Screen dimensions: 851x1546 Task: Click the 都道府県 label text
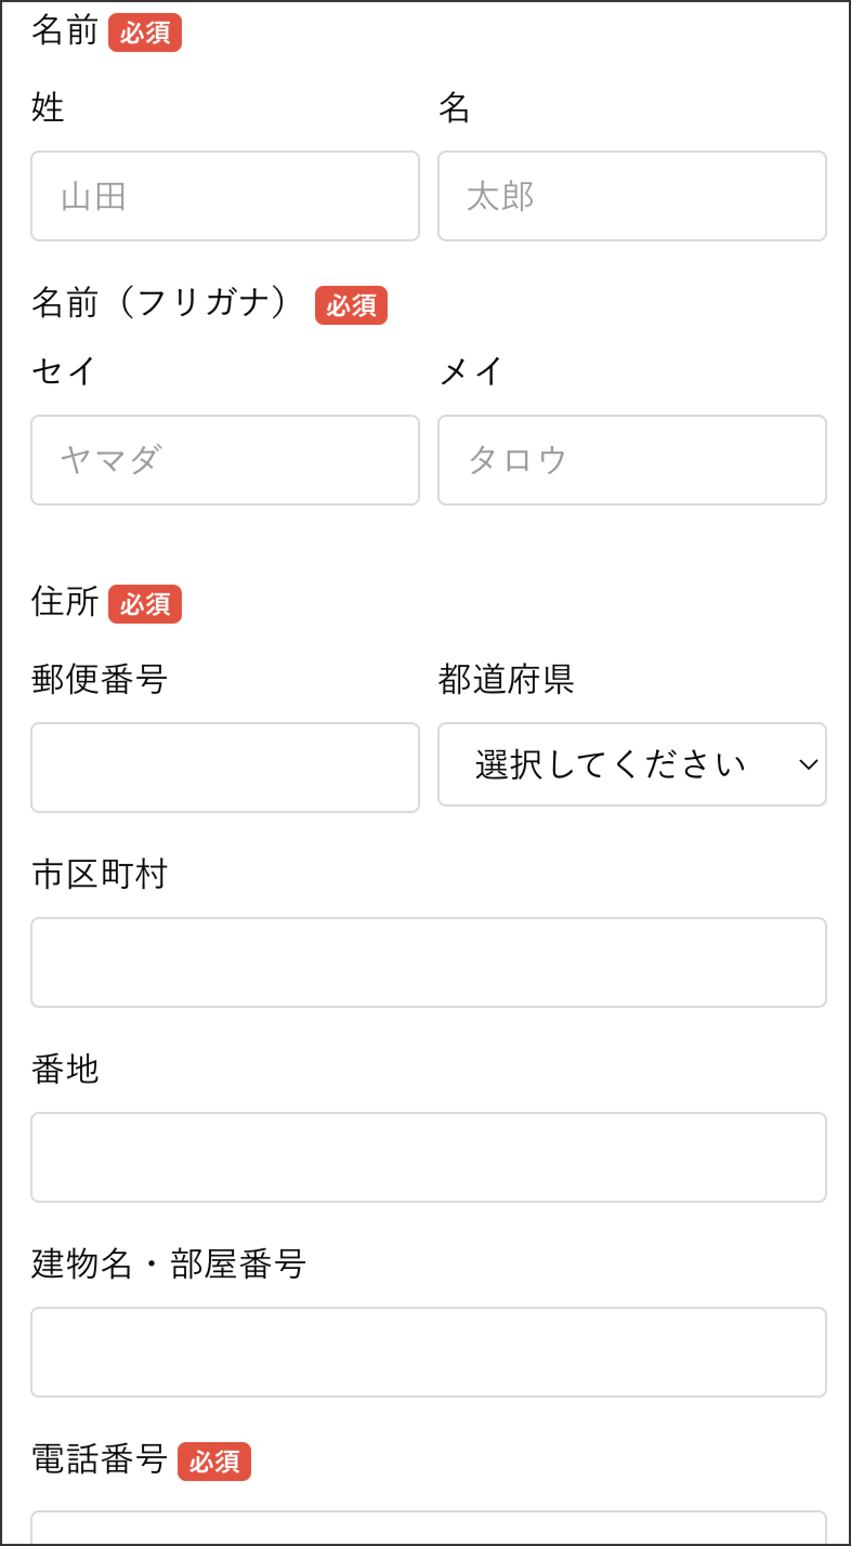tap(506, 679)
